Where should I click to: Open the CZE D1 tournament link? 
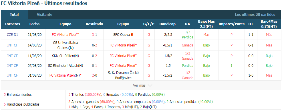coord(12,35)
